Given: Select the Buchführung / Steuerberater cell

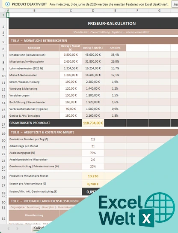Looking at the screenshot, I should [x=34, y=102].
